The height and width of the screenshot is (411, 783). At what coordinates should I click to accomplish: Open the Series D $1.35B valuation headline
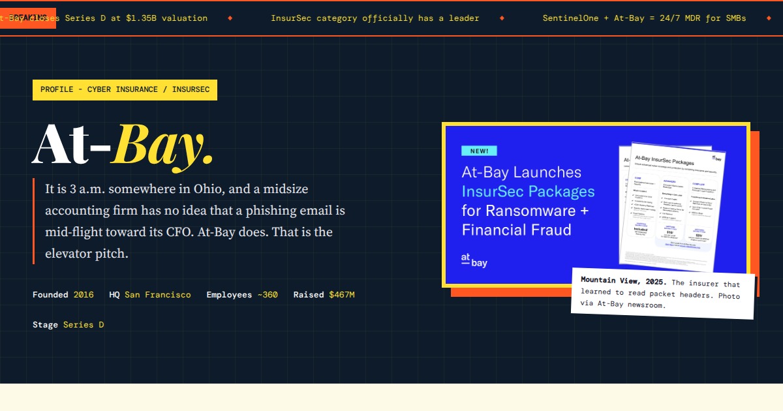104,18
